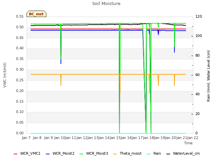The width and height of the screenshot is (213, 160).
Task: Toggle WCR_Moist2 legend entry
Action: coord(60,153)
